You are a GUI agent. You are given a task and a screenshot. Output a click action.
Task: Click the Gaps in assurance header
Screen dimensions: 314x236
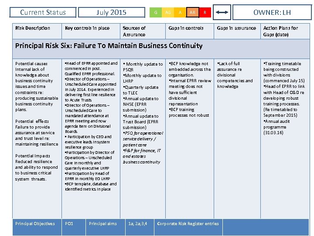236,28
